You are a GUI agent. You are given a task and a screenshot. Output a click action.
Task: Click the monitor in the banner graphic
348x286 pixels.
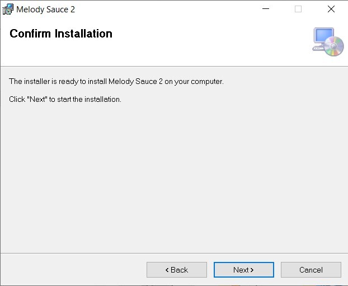323,38
